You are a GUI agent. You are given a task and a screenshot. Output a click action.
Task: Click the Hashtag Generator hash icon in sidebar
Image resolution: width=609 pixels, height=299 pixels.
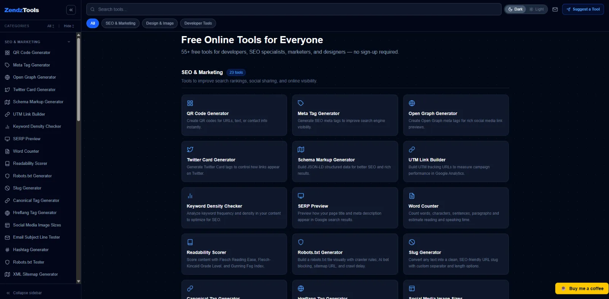(7, 250)
